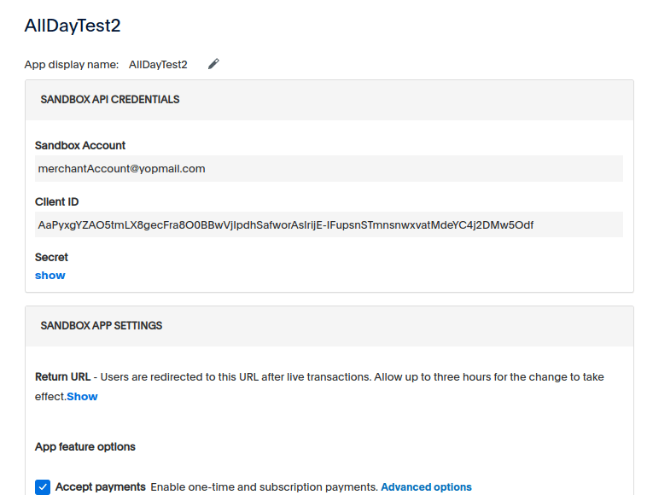Click the AllDayTest2 page title

pyautogui.click(x=73, y=26)
